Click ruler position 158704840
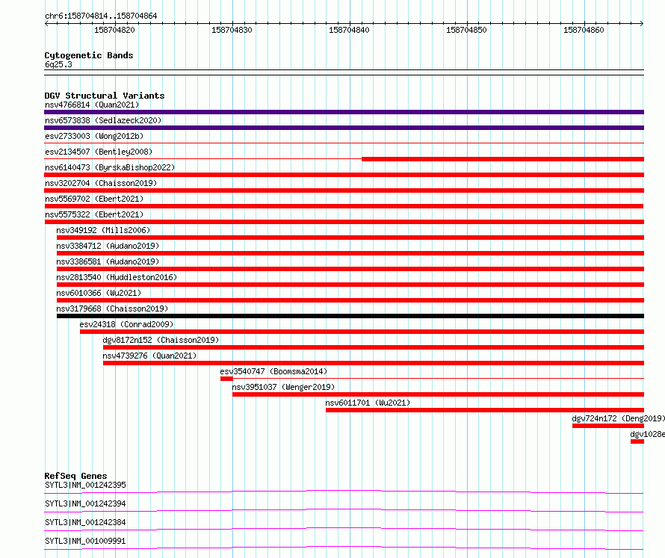 (349, 30)
